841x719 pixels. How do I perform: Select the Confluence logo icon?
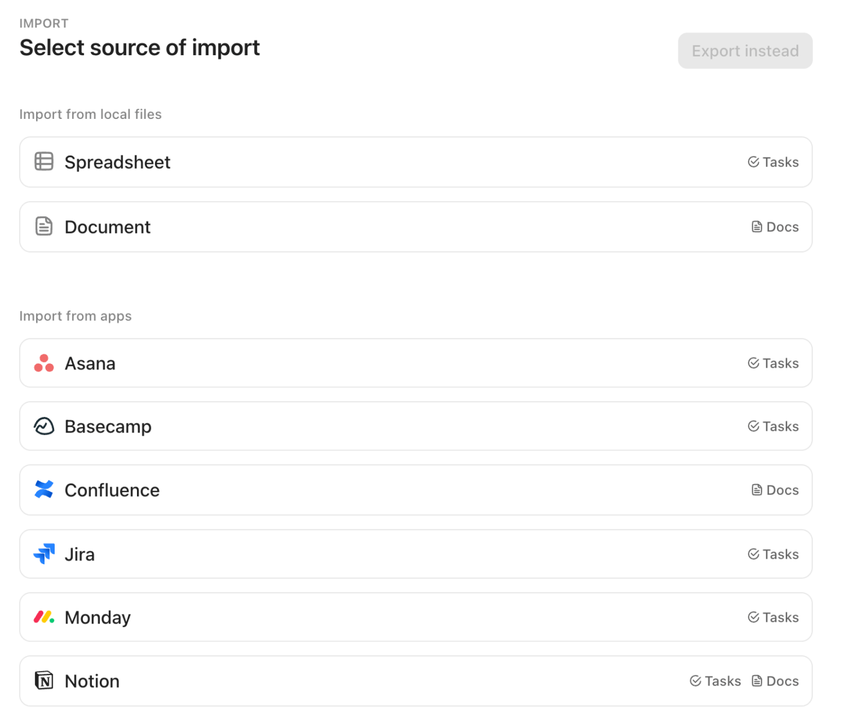coord(44,490)
